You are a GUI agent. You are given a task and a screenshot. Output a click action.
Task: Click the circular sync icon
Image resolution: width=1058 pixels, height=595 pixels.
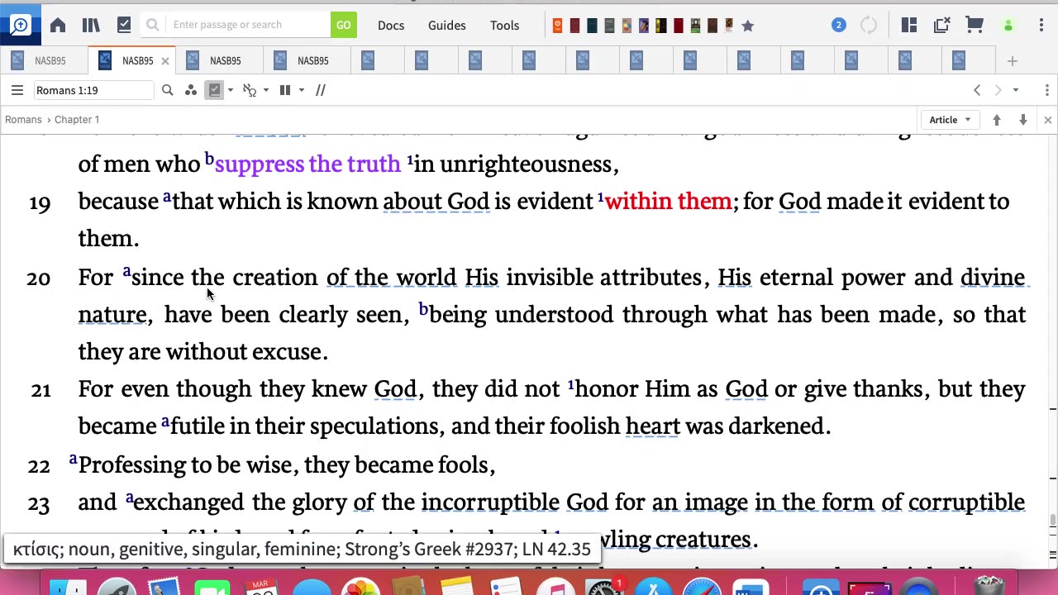pyautogui.click(x=869, y=25)
